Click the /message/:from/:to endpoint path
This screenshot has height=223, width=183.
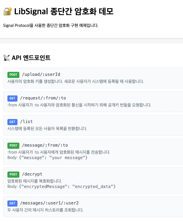[x=45, y=145]
